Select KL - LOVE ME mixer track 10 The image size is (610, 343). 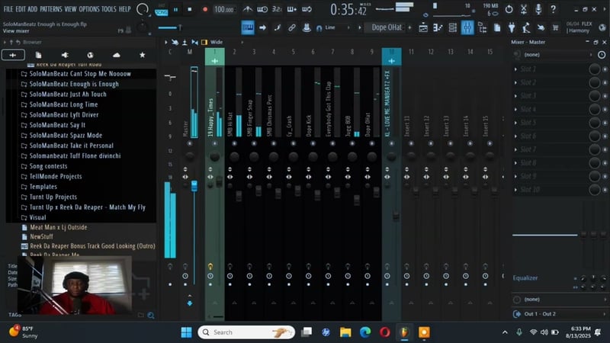pos(392,101)
